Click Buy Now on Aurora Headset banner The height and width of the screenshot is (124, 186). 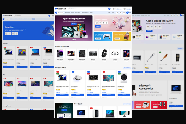pos(98,26)
